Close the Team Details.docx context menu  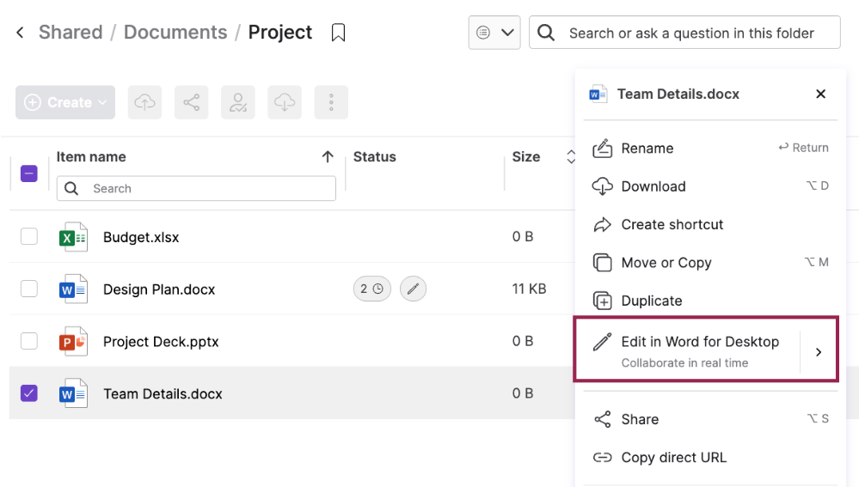[820, 94]
